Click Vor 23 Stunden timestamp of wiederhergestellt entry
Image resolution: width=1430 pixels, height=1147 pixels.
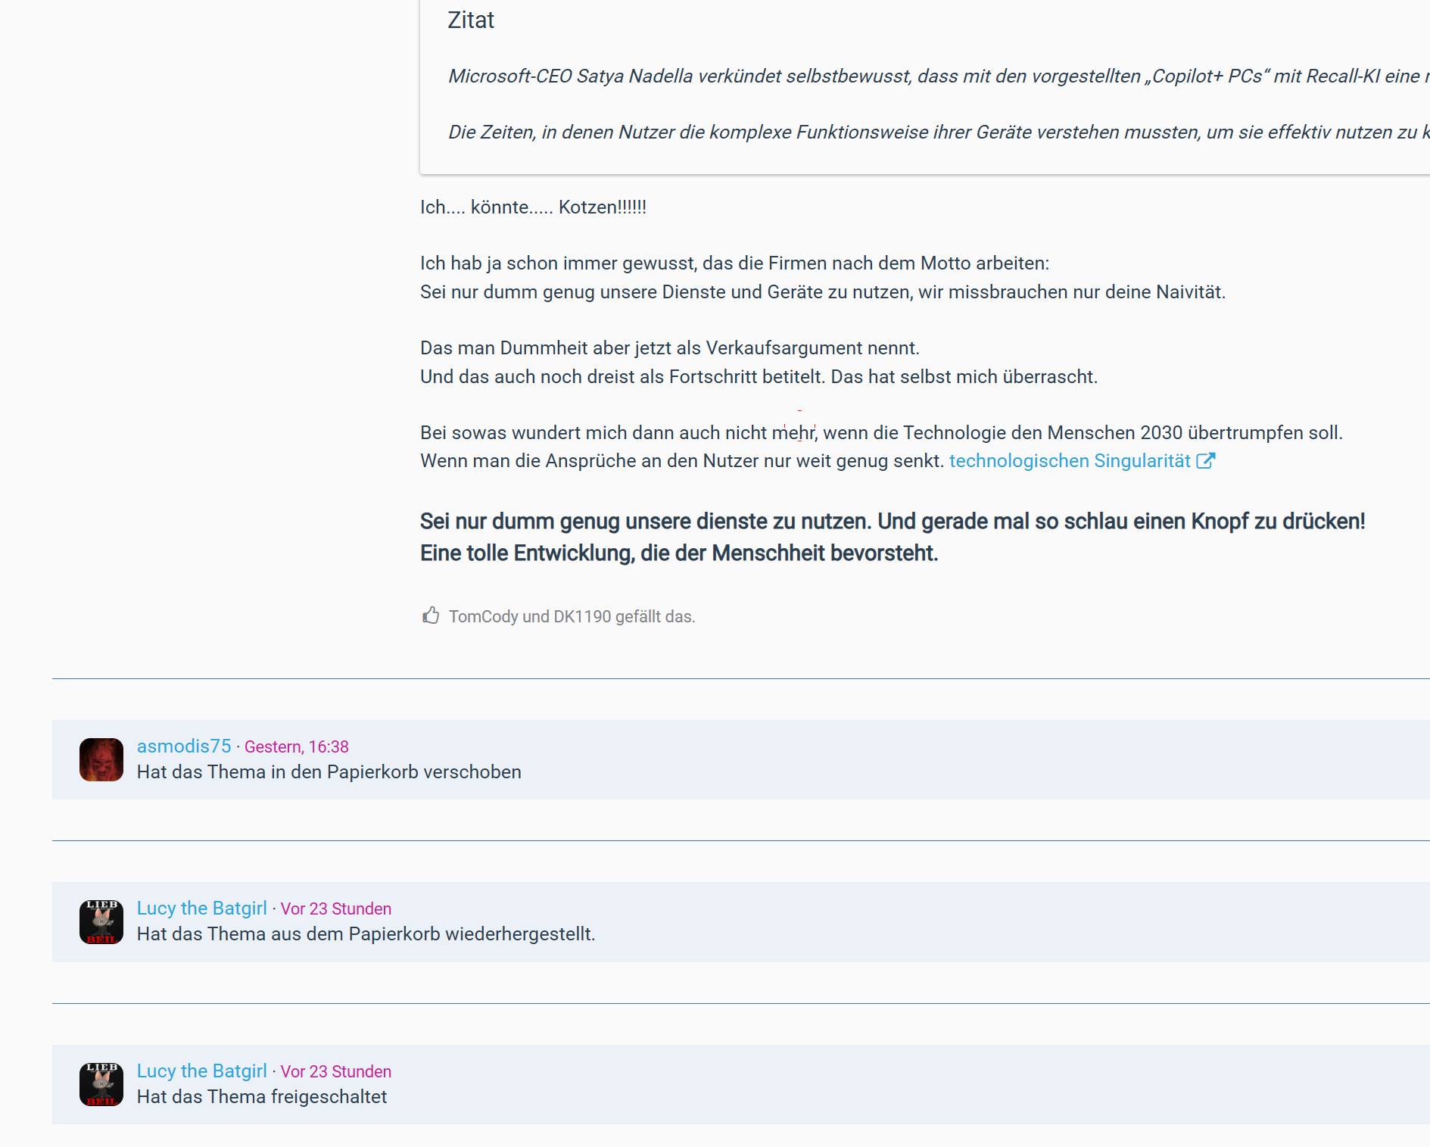tap(335, 909)
